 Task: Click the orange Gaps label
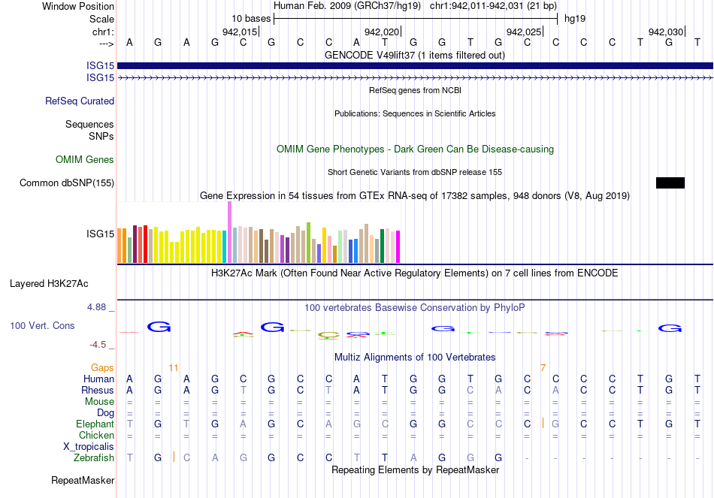coord(102,368)
